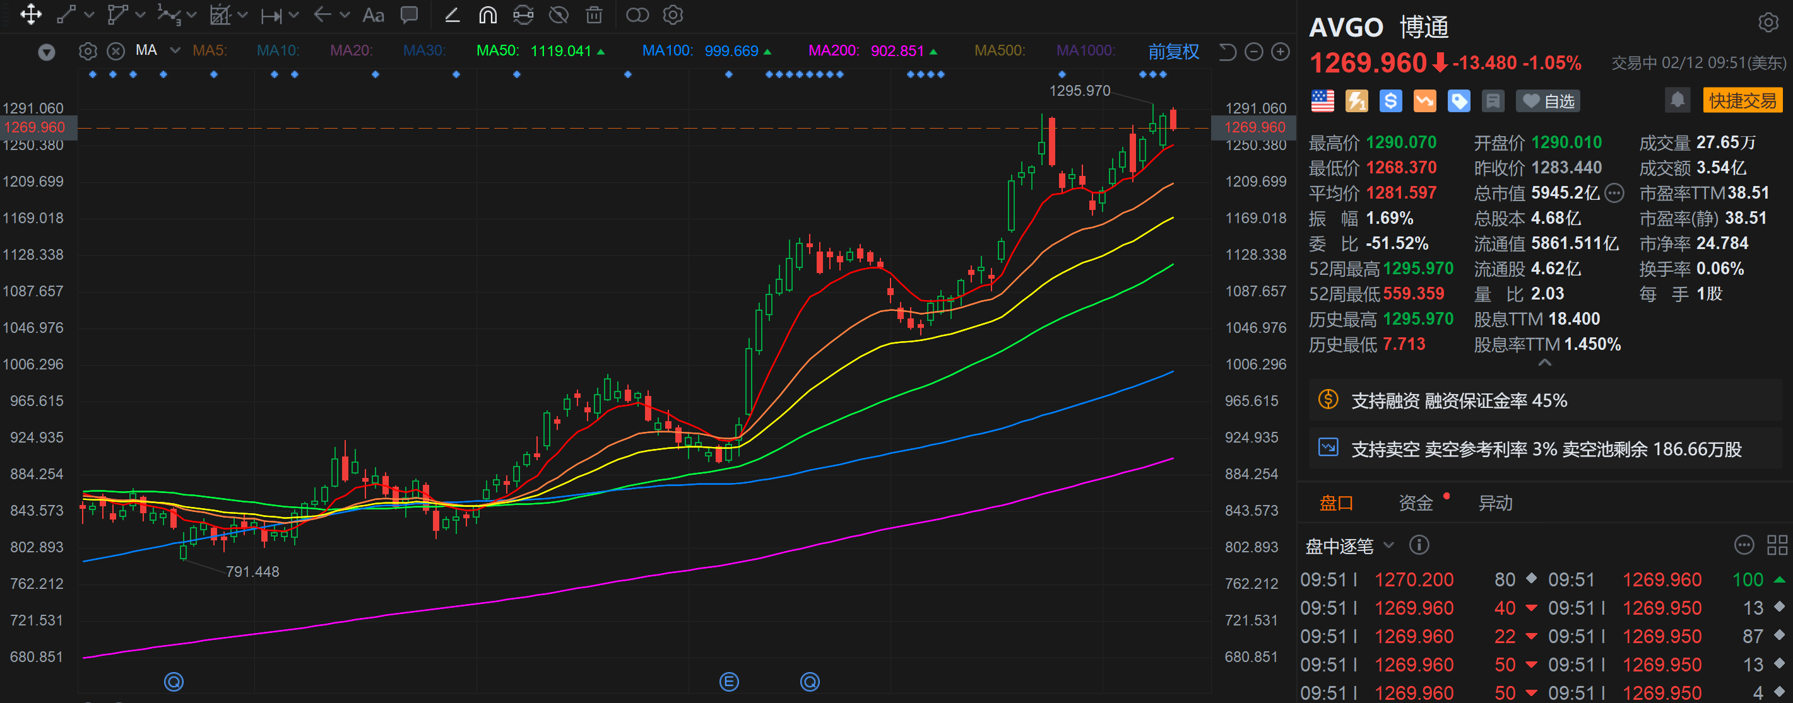Switch to the 异动 tab

1495,503
